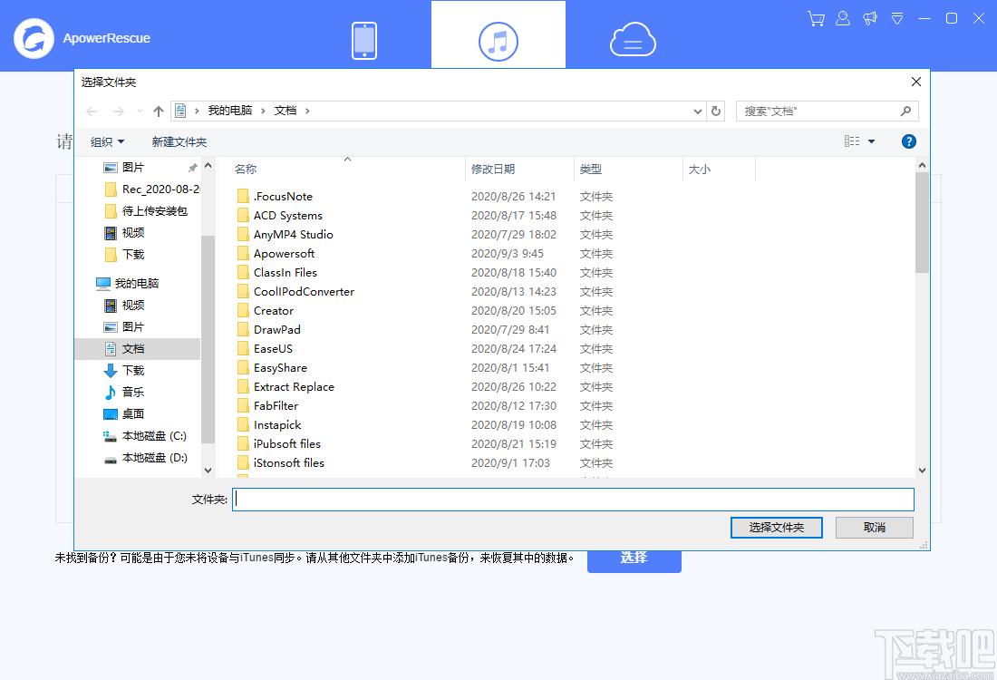Open the blue help icon
The width and height of the screenshot is (997, 680).
click(x=908, y=141)
